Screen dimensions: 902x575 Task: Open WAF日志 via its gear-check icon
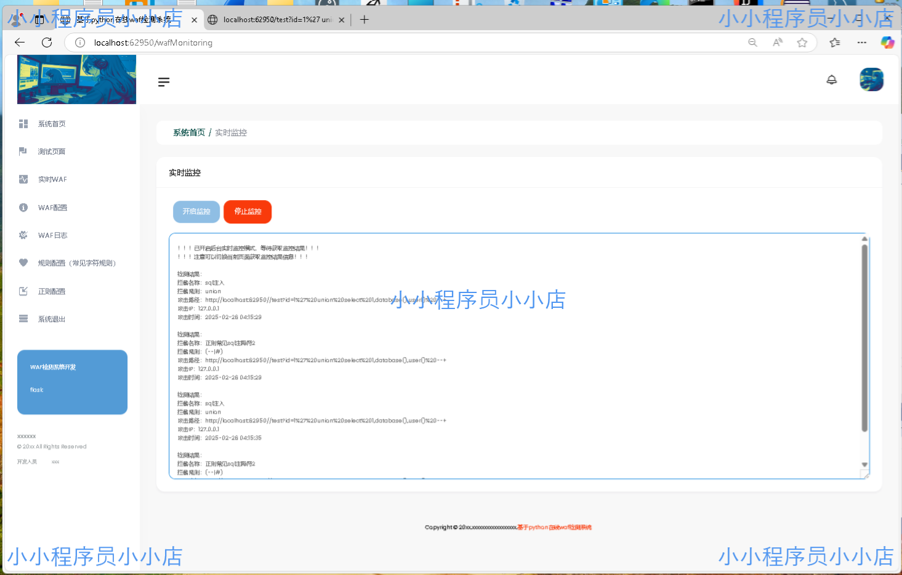(x=23, y=235)
